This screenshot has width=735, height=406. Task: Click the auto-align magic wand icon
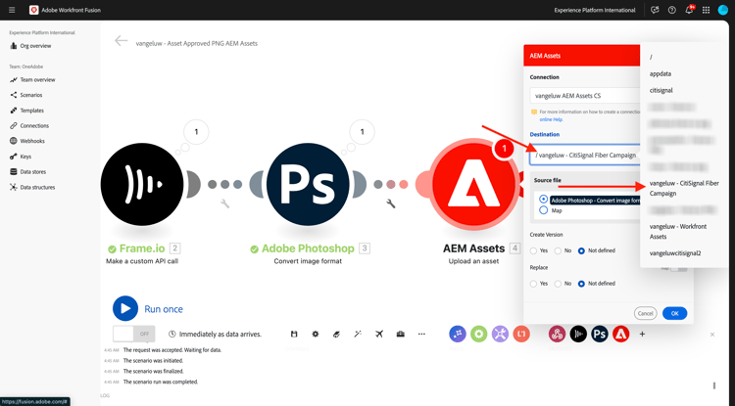tap(358, 334)
